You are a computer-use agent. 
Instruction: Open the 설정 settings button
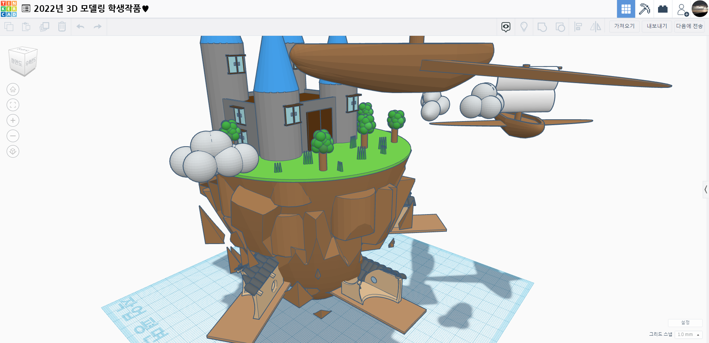pyautogui.click(x=685, y=323)
